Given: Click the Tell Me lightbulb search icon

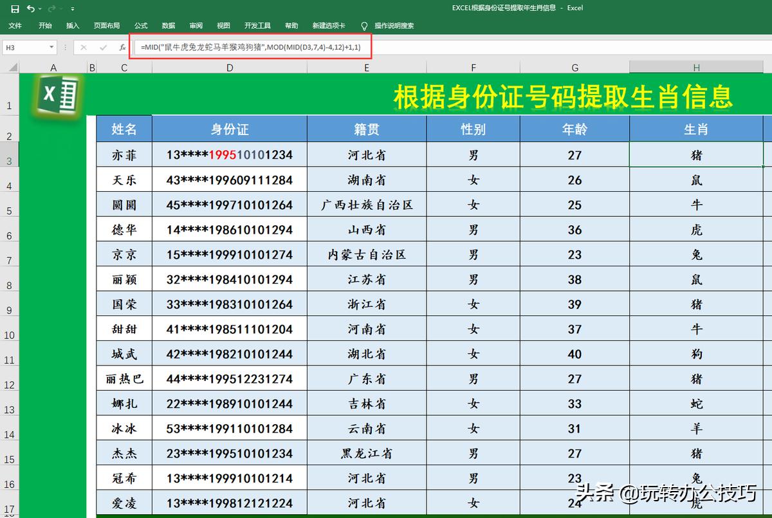Looking at the screenshot, I should (x=364, y=26).
